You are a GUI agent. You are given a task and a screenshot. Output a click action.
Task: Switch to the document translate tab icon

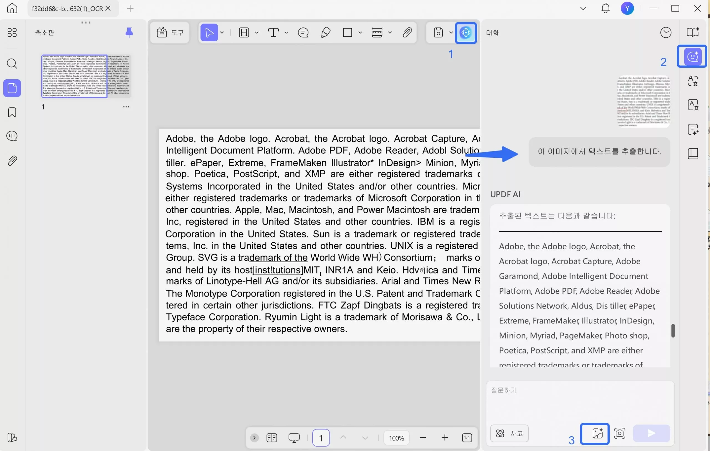tap(693, 105)
